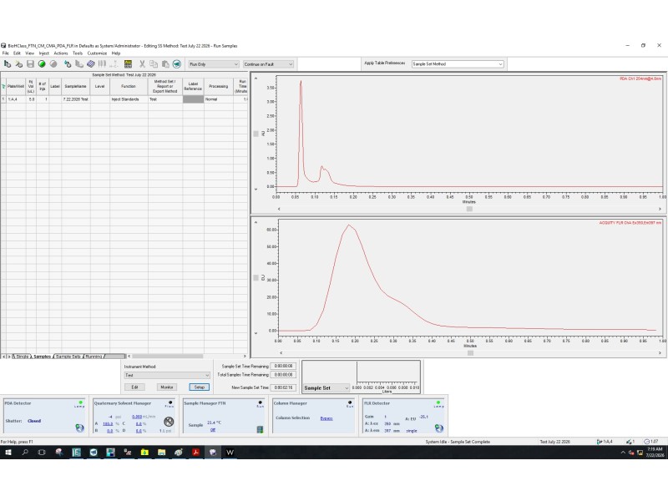Click the blue drop sample toolbar icon
Screen dimensions: 668x501
point(68,64)
